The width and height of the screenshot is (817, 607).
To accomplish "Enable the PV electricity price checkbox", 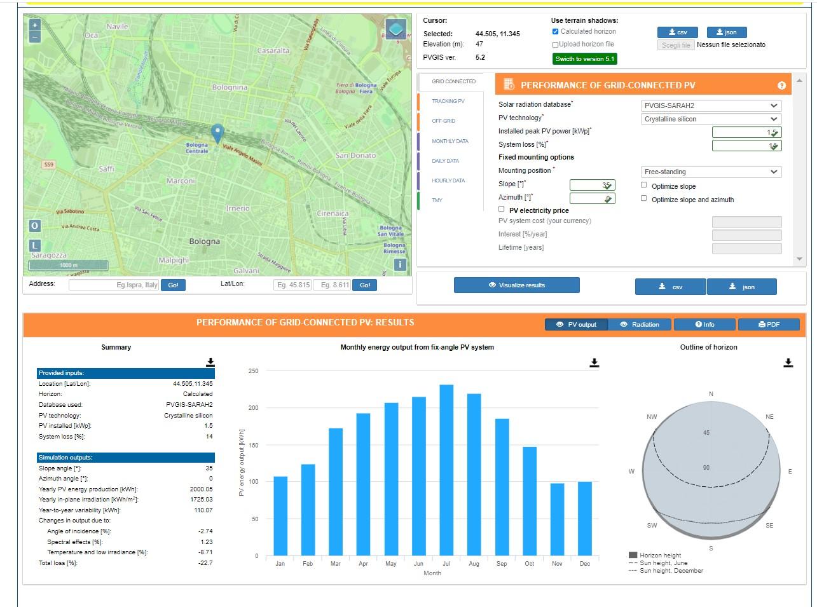I will [502, 209].
